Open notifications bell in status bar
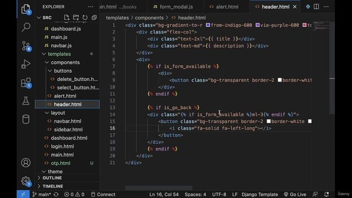Viewport: 352px width, 198px height. click(327, 194)
